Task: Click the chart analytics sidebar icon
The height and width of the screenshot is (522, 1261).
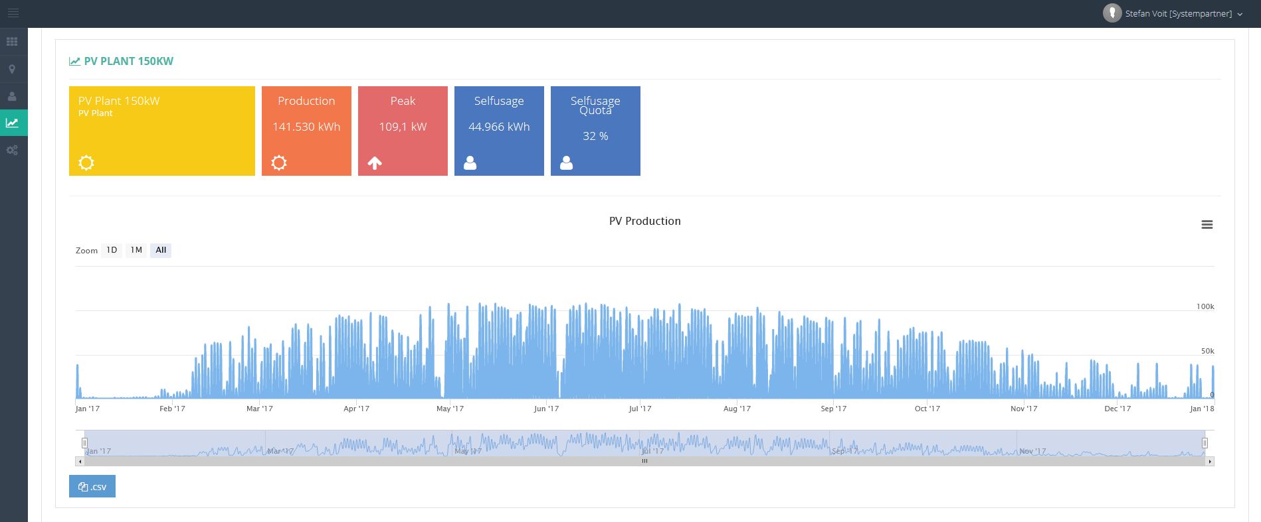Action: [13, 123]
